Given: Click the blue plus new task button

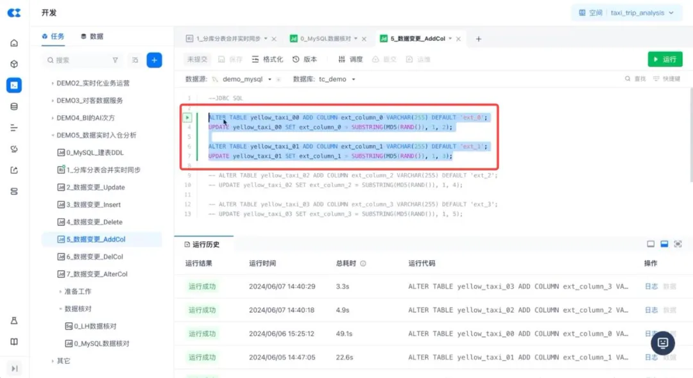Looking at the screenshot, I should click(x=154, y=60).
